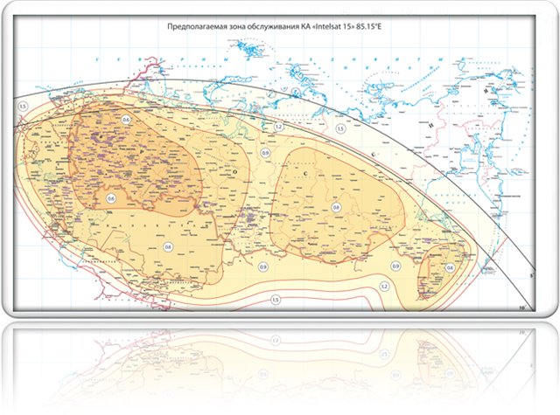Click the 10° elevation label
The width and height of the screenshot is (560, 415).
pyautogui.click(x=522, y=308)
